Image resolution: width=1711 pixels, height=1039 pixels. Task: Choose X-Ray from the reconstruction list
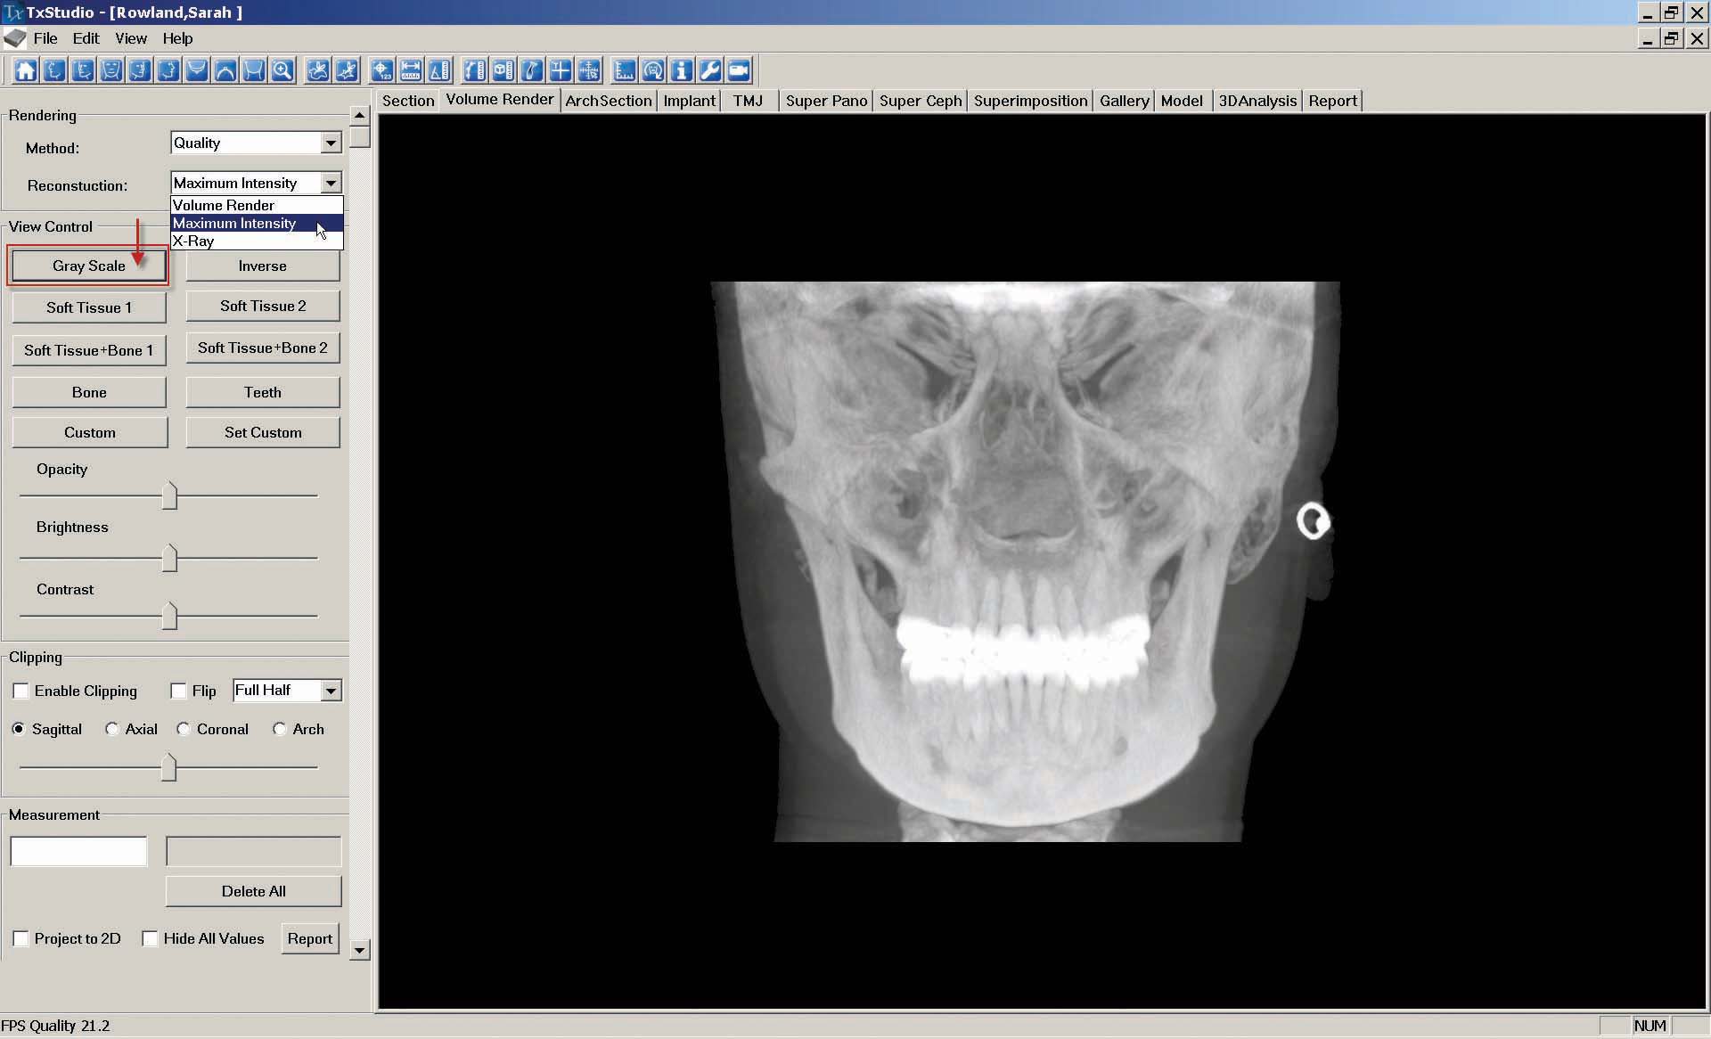tap(193, 241)
